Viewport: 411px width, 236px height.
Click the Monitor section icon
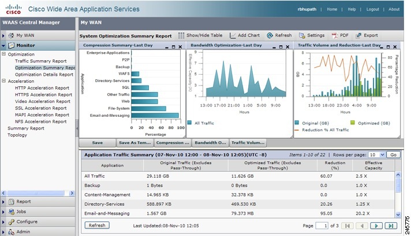click(11, 46)
